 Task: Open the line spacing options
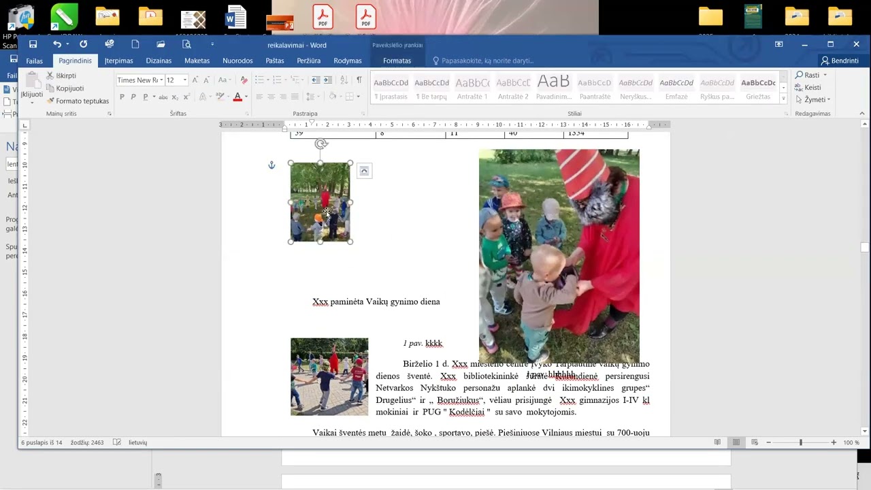tap(312, 97)
